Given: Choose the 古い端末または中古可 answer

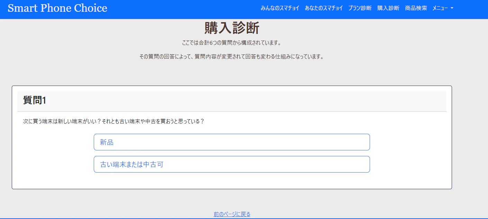Looking at the screenshot, I should [x=232, y=164].
